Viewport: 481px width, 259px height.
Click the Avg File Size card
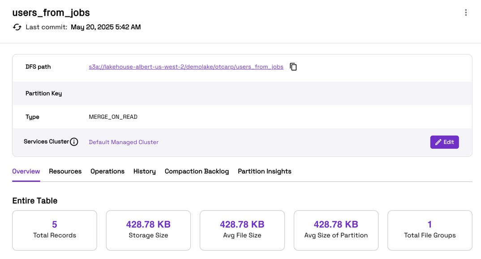coord(242,230)
